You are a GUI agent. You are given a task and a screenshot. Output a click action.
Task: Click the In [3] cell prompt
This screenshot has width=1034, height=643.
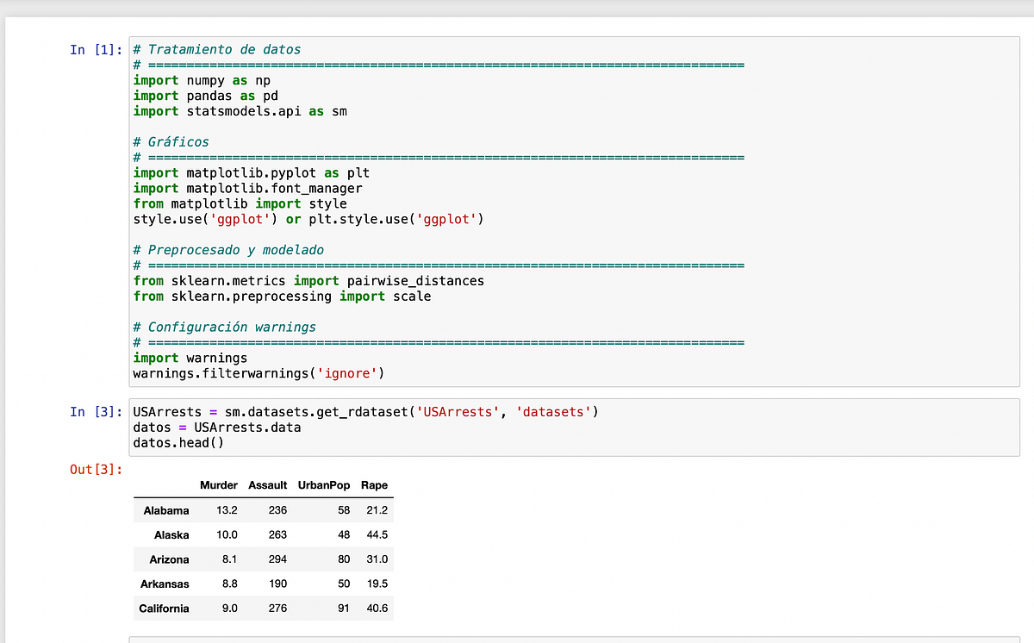click(x=97, y=412)
